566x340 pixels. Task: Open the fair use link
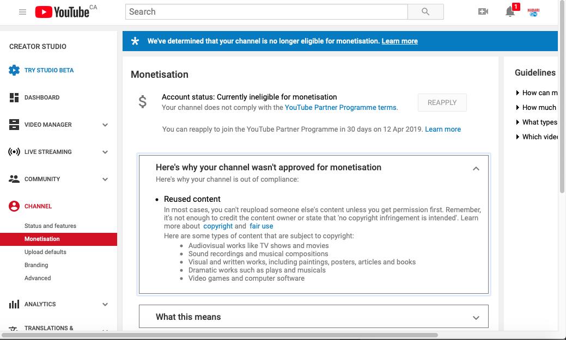click(261, 226)
